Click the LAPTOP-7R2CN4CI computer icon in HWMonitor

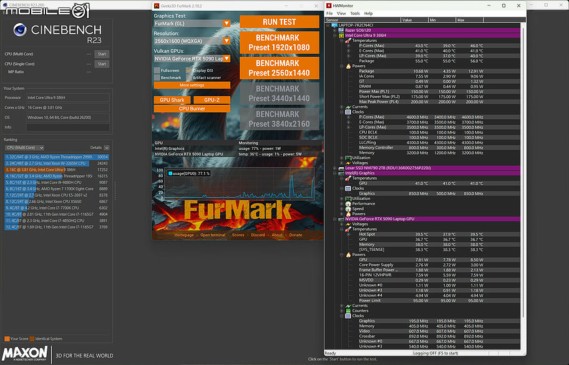point(334,26)
